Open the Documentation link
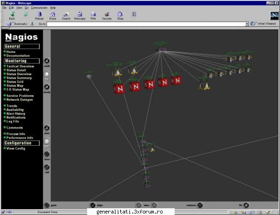The height and width of the screenshot is (215, 280). pos(18,56)
